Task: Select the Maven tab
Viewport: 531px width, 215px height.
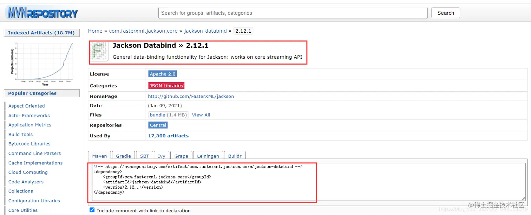Action: 99,156
